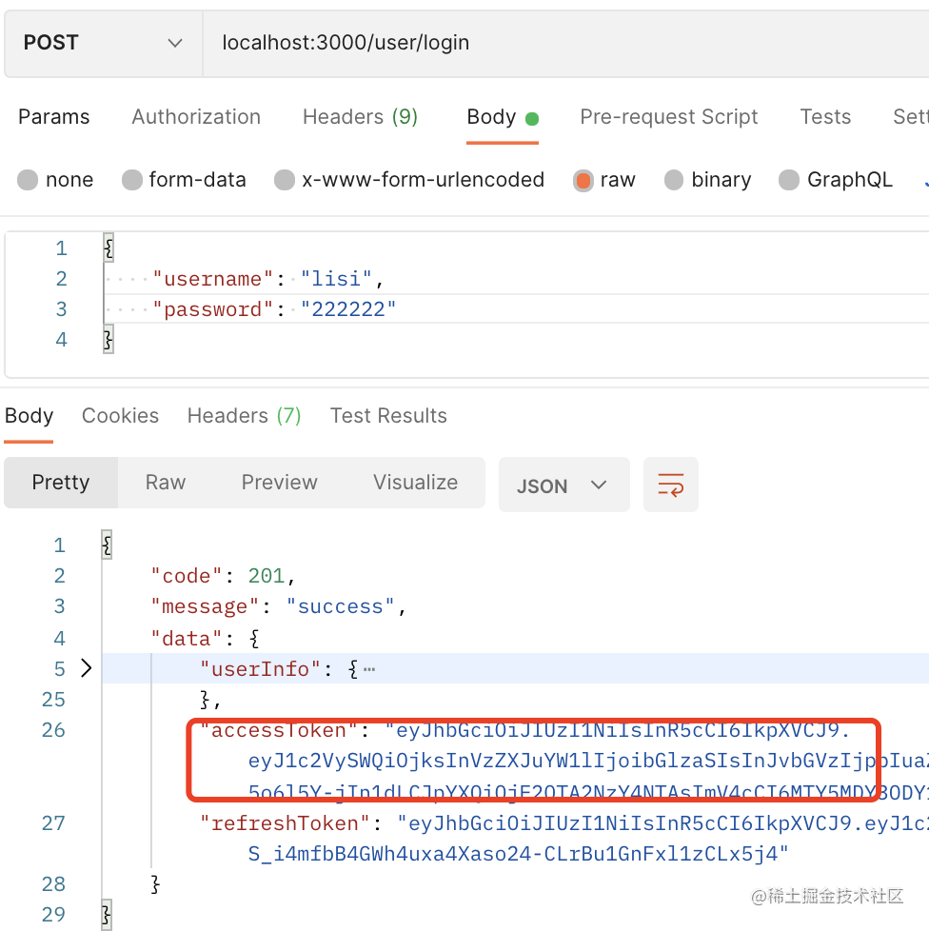Select the none body type radio

coord(29,180)
